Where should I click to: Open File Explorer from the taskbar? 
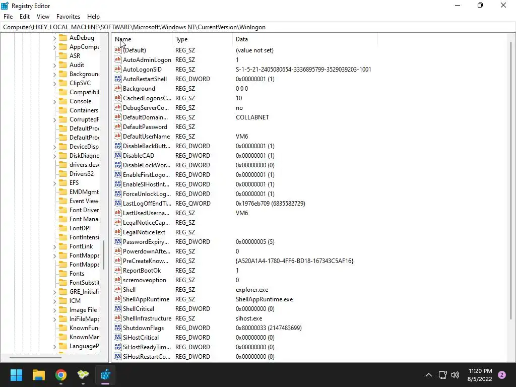(38, 375)
